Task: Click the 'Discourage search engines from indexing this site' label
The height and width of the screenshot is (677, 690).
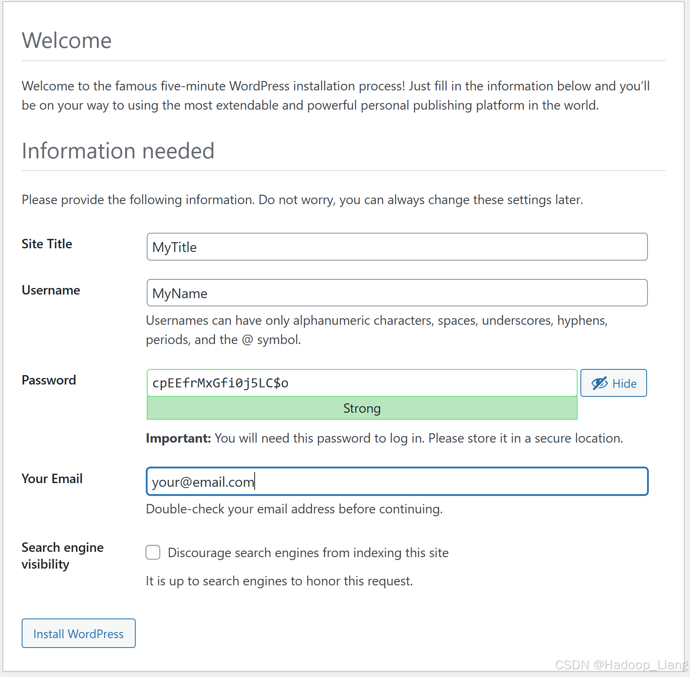Action: tap(308, 553)
